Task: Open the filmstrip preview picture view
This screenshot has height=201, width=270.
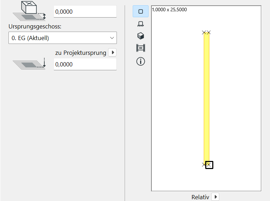Action: click(140, 48)
